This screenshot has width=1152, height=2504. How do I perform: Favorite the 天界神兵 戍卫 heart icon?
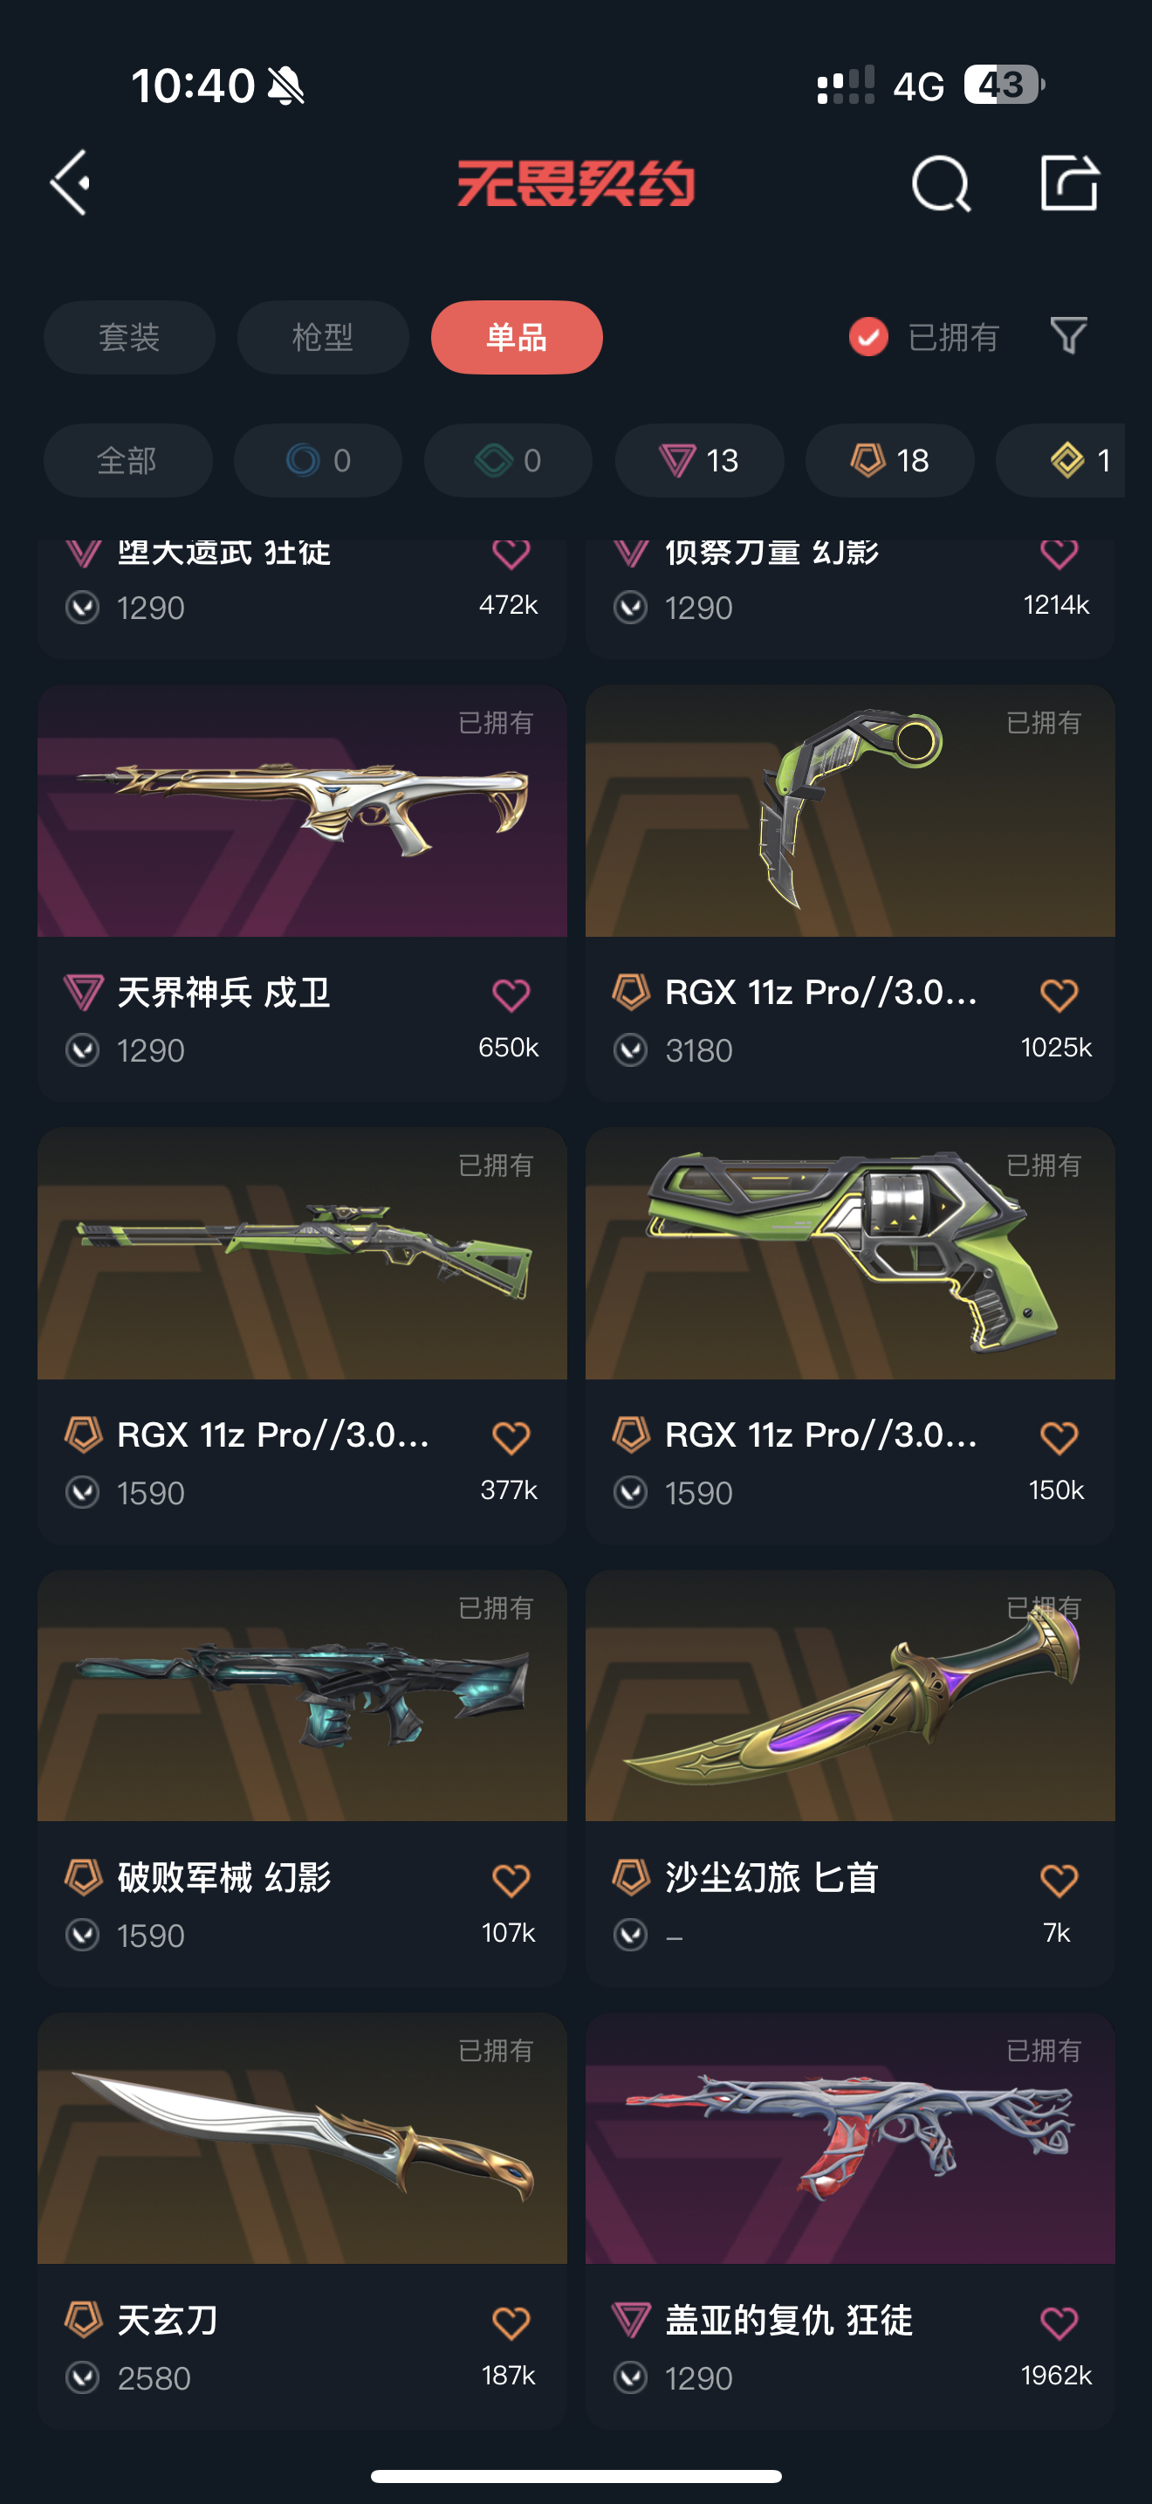511,994
